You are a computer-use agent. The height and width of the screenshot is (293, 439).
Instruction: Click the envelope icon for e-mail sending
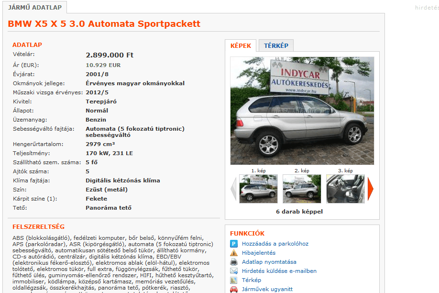234,271
